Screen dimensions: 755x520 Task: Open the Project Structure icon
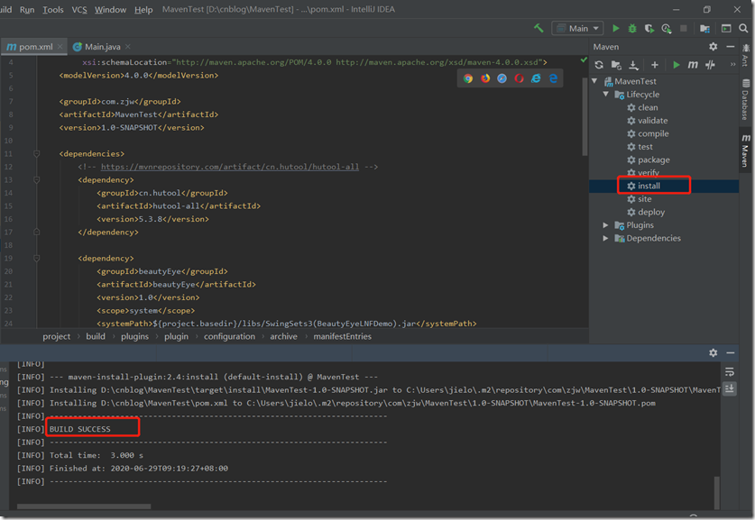tap(704, 28)
